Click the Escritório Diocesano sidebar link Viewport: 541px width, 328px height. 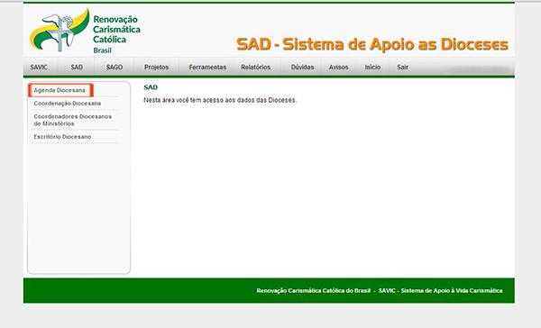point(62,137)
